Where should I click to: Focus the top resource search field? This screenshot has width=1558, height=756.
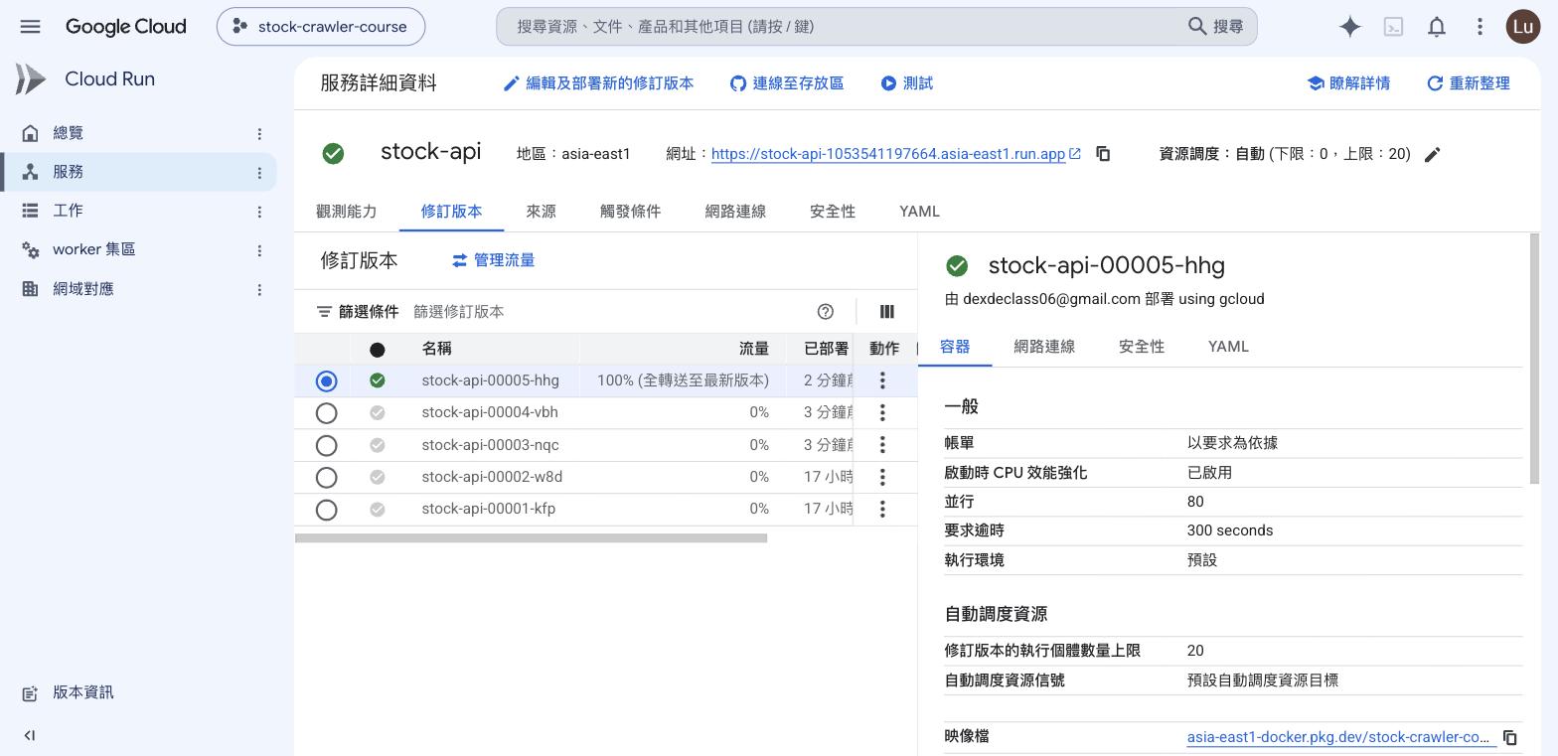[x=876, y=27]
